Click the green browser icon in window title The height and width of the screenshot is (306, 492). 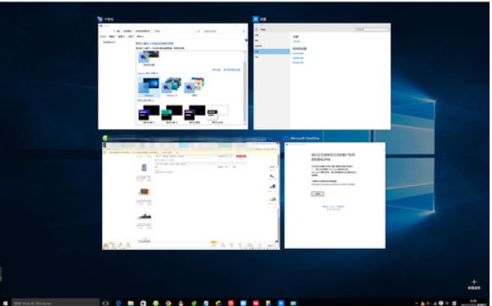tap(105, 138)
